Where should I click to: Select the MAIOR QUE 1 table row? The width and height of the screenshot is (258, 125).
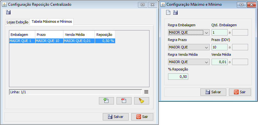(x=62, y=41)
